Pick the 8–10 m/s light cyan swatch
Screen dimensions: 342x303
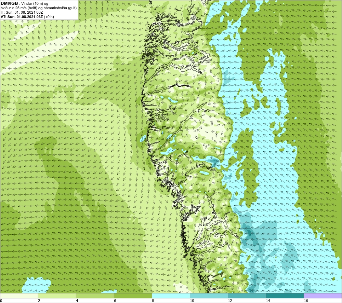click(x=171, y=295)
